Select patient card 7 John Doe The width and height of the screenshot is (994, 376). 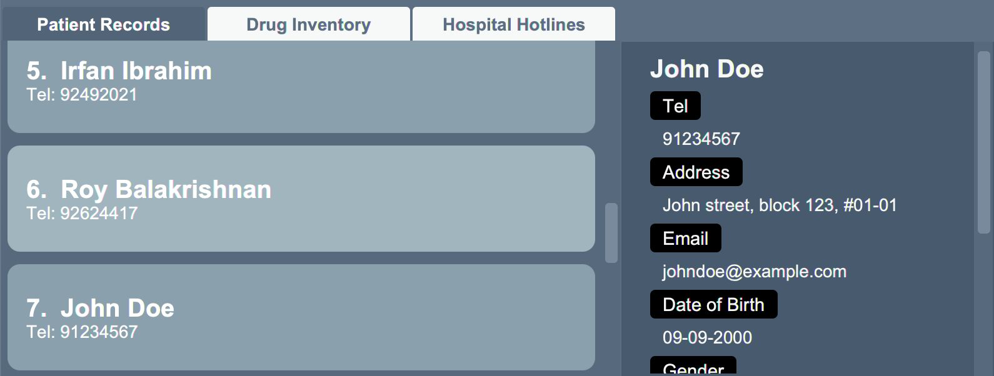(301, 317)
